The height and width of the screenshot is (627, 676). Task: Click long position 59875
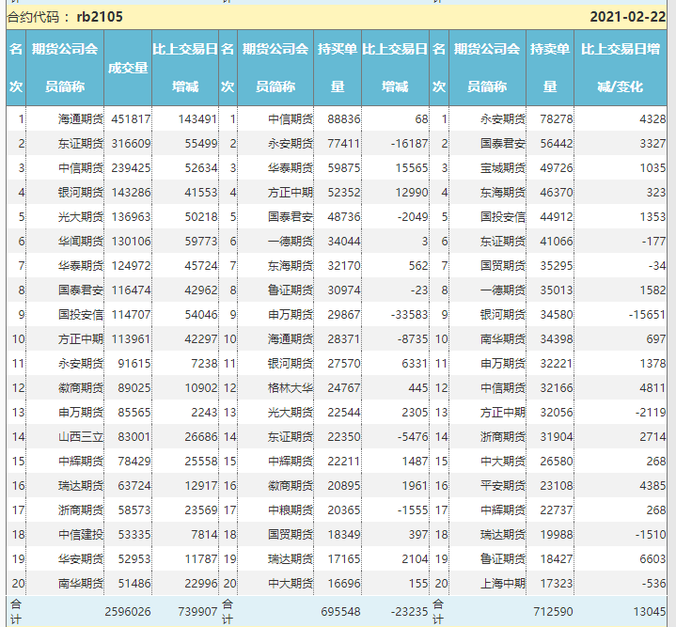[343, 168]
